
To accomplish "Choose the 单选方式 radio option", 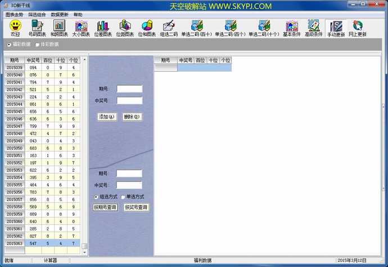I will click(123, 197).
